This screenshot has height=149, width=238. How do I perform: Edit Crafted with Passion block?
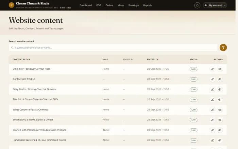pos(213,130)
